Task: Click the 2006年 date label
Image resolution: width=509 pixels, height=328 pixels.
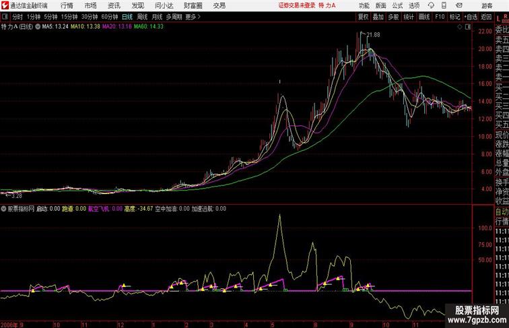Action: pos(9,325)
